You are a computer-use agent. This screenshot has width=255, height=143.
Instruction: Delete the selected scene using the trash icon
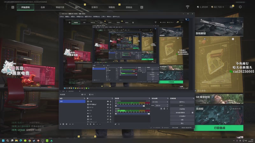(63, 124)
